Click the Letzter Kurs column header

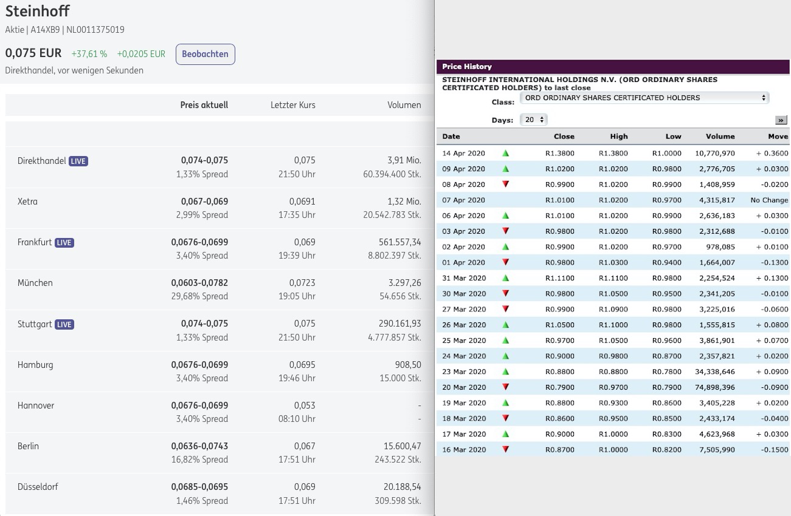click(x=292, y=105)
